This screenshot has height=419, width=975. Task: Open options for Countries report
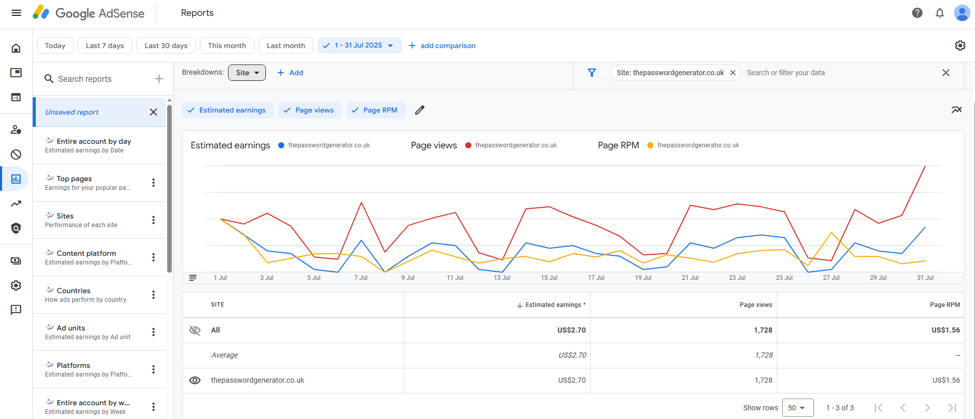pyautogui.click(x=153, y=295)
